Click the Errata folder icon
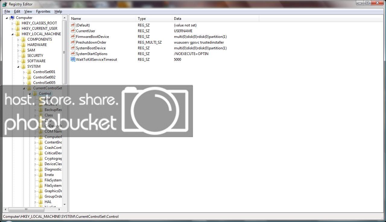386x222 pixels. tap(41, 175)
